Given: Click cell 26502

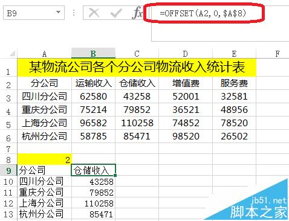Looking at the screenshot, I should pos(234,136).
